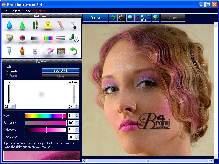
Task: Pick the pencil and brush tool
Action: pos(35,25)
